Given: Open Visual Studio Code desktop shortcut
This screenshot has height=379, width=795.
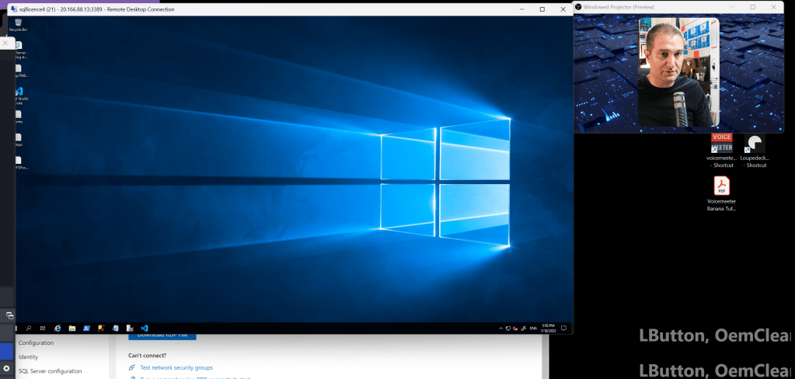Looking at the screenshot, I should [19, 96].
